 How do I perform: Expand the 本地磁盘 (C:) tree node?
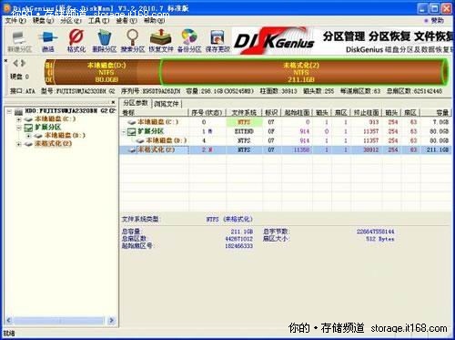pos(19,119)
